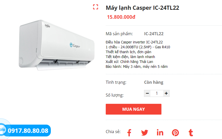
Task: Click the Bảo hành warranty description line
Action: (x=137, y=67)
